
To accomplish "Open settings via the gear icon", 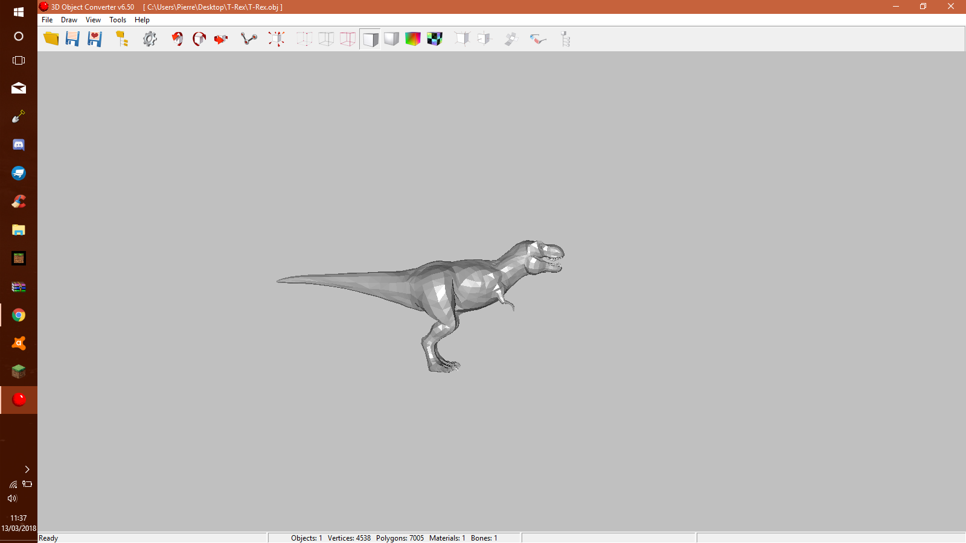I will [150, 39].
